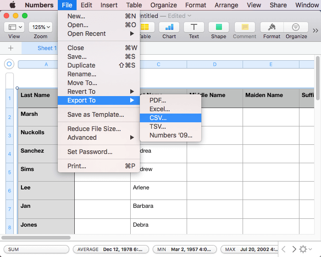Open the Chart toolbar button
Viewport: 321px width, 257px height.
point(169,27)
